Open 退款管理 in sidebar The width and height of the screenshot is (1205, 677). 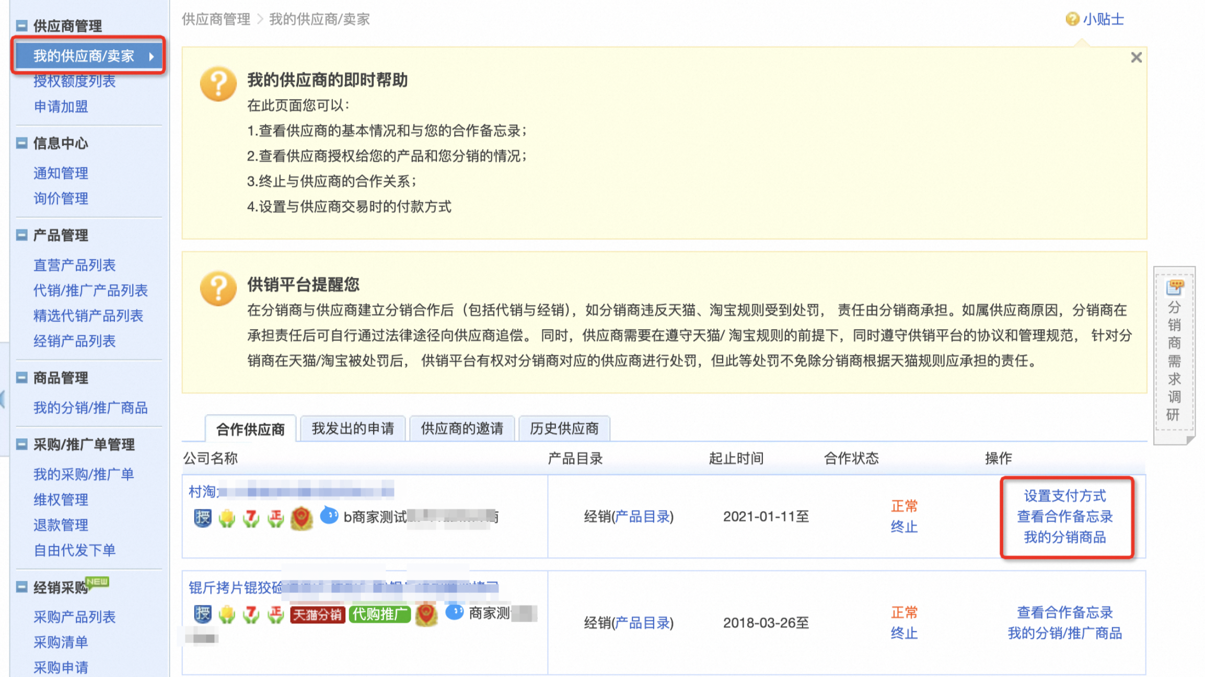tap(61, 524)
